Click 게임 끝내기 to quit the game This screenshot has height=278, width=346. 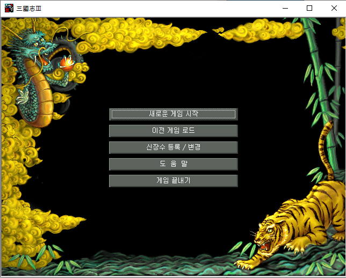pos(174,181)
